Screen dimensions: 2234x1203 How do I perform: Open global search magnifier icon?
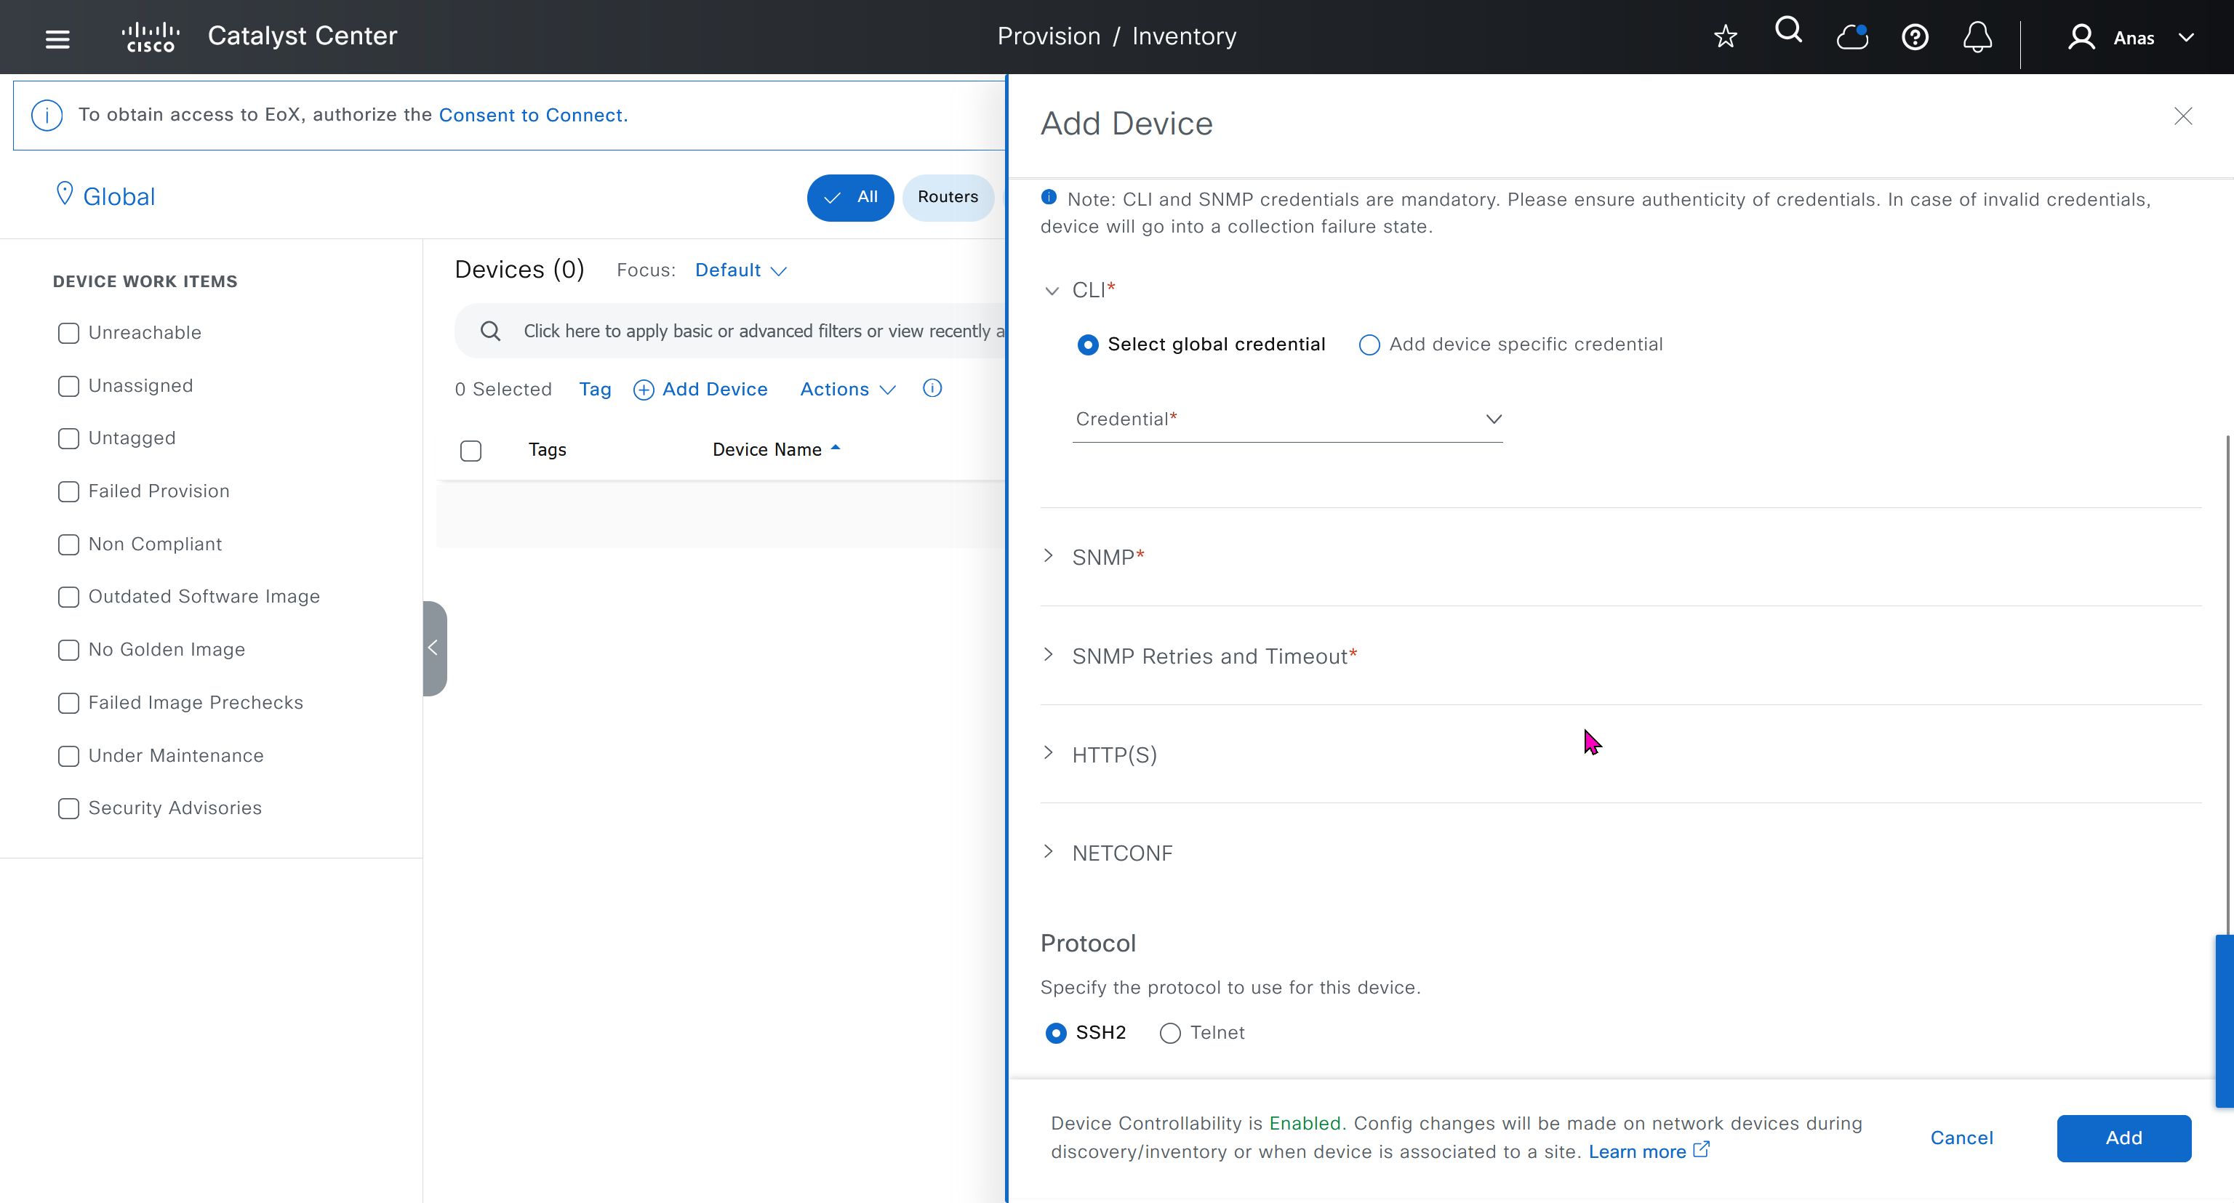coord(1788,31)
